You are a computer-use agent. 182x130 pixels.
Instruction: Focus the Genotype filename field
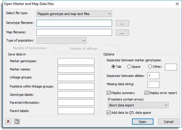pyautogui.click(x=74, y=23)
